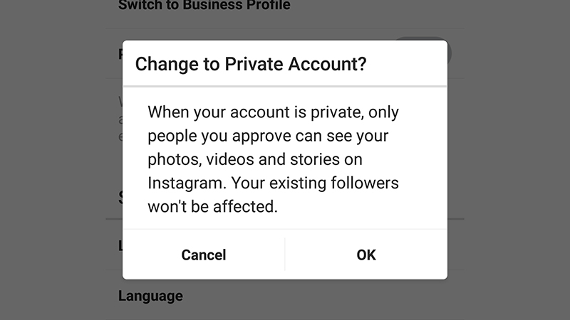This screenshot has height=320, width=570.
Task: Tap Switch to Business Profile
Action: (x=204, y=5)
